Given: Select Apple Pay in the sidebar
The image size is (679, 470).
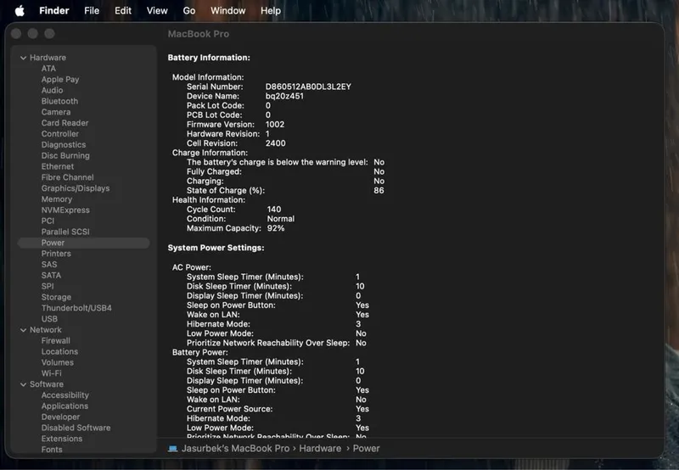Looking at the screenshot, I should click(x=60, y=79).
